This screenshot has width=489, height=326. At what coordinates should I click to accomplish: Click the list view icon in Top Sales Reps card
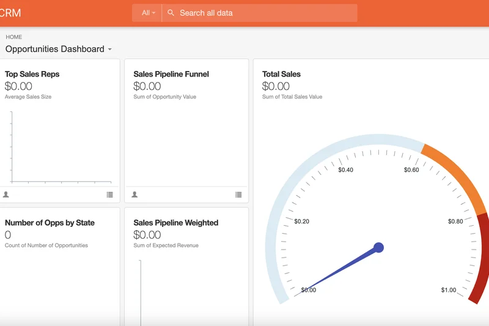[110, 194]
